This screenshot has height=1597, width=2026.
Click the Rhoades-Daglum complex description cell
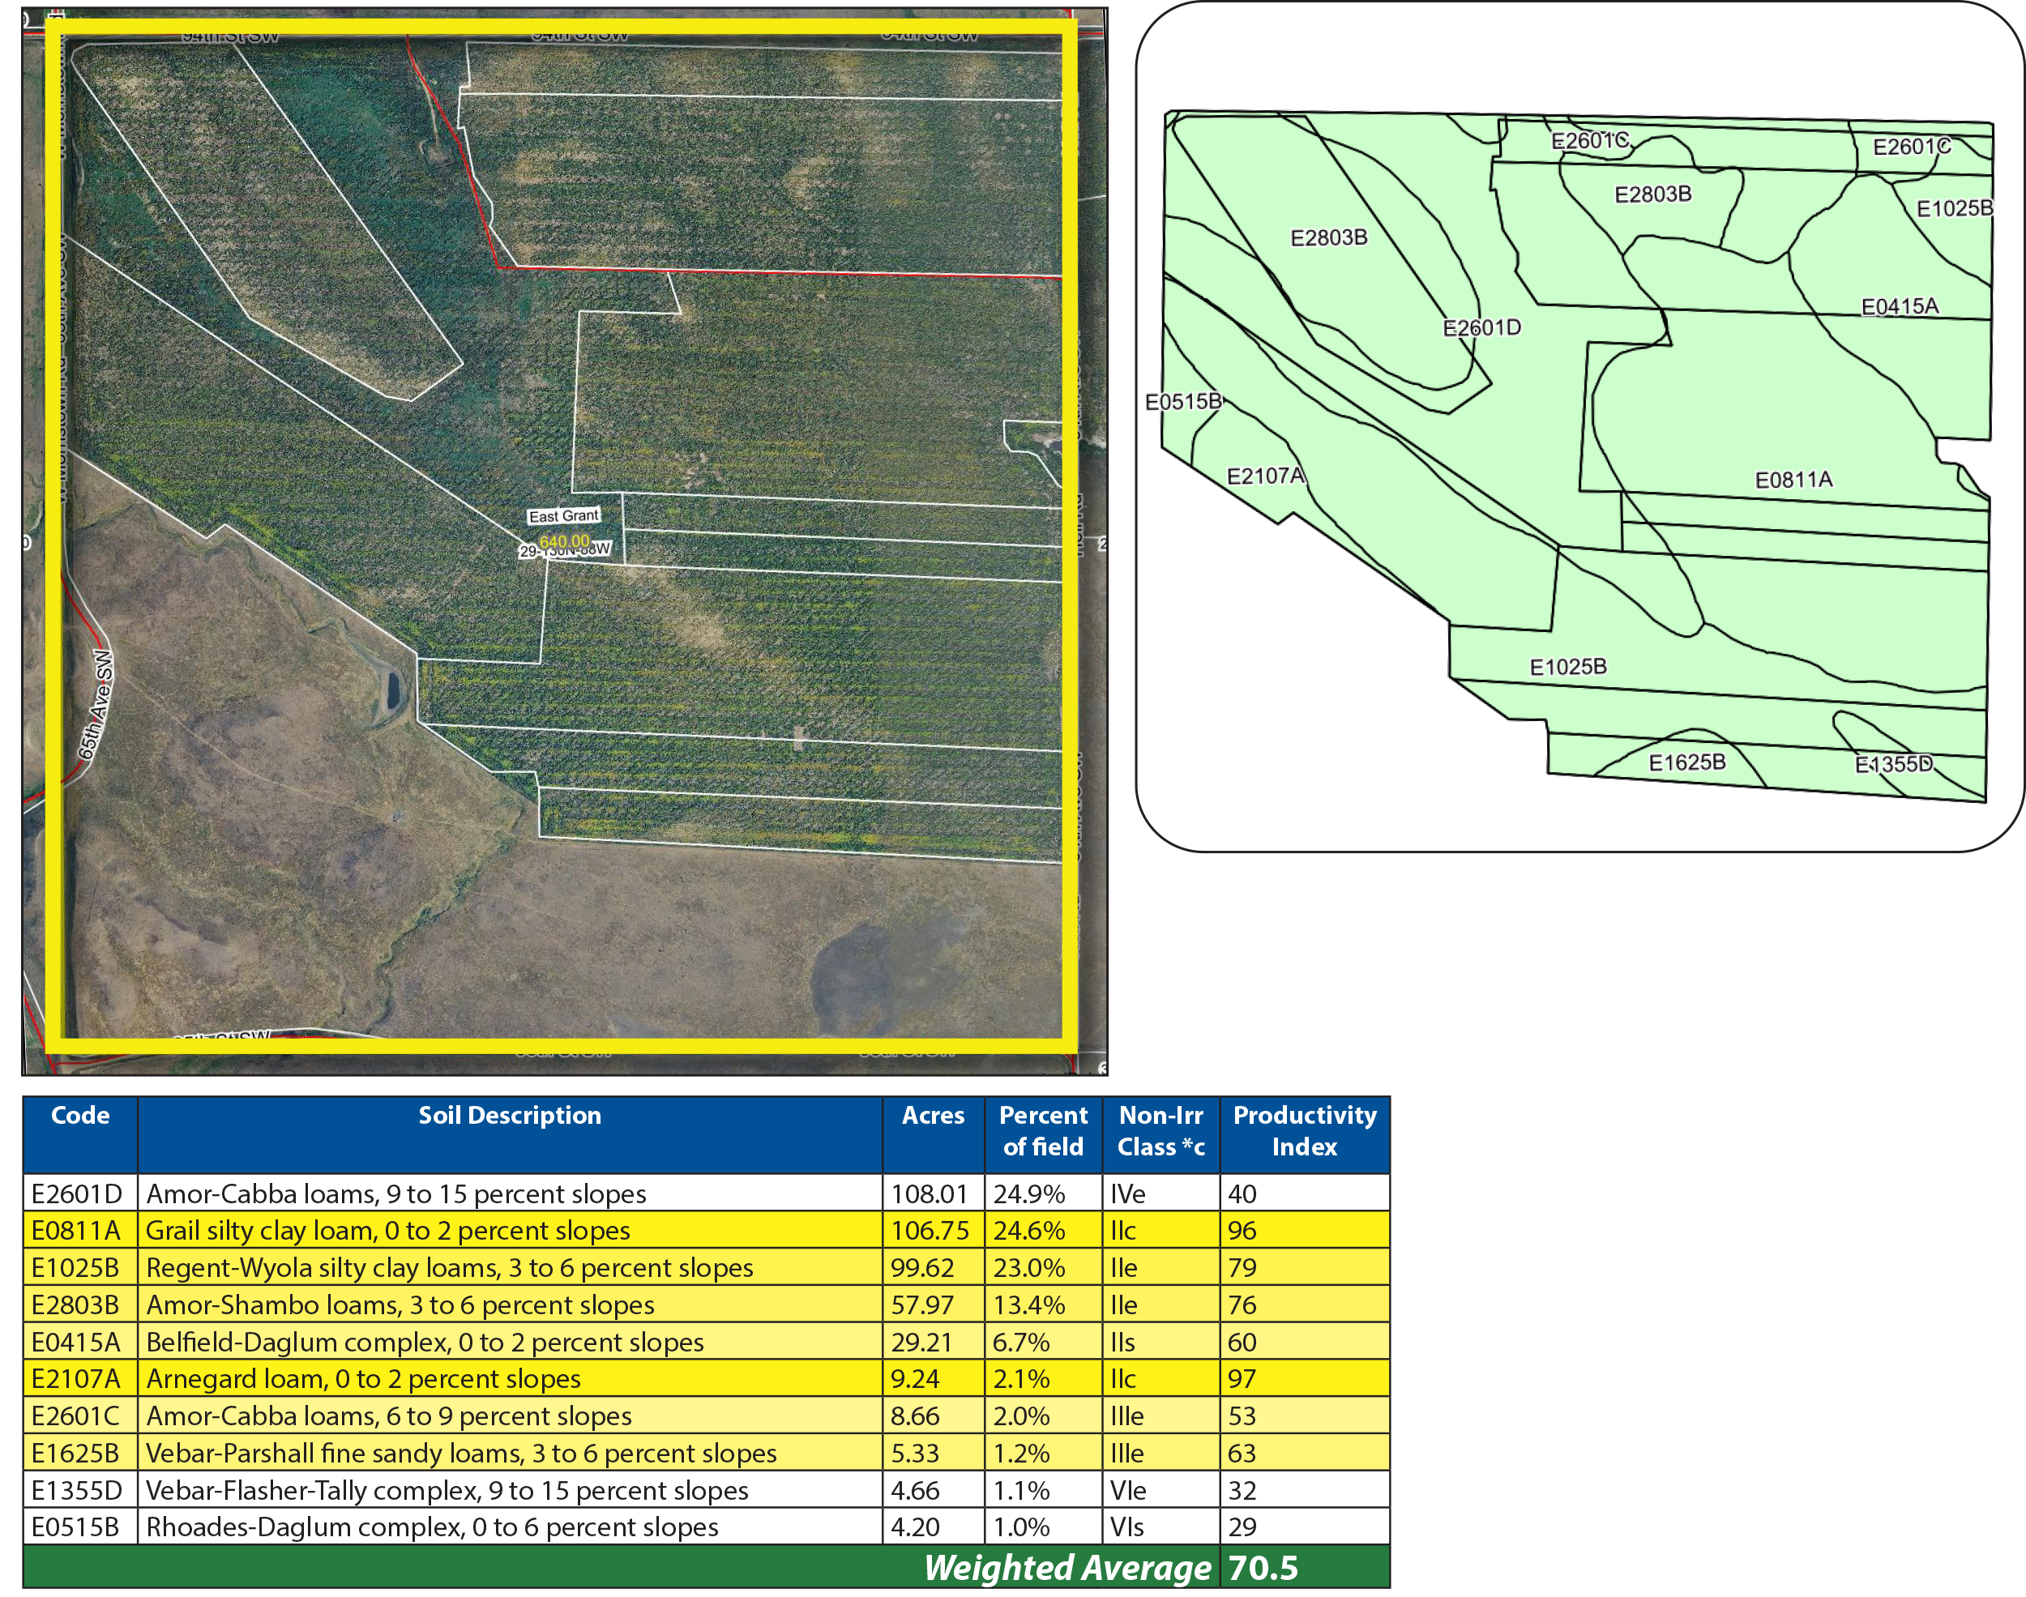pos(432,1527)
